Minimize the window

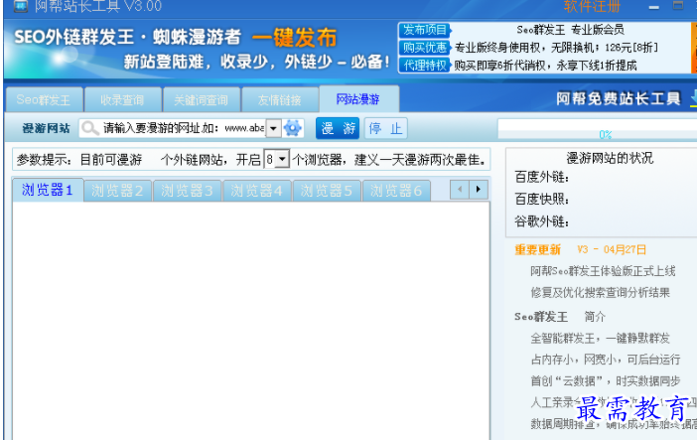point(654,7)
